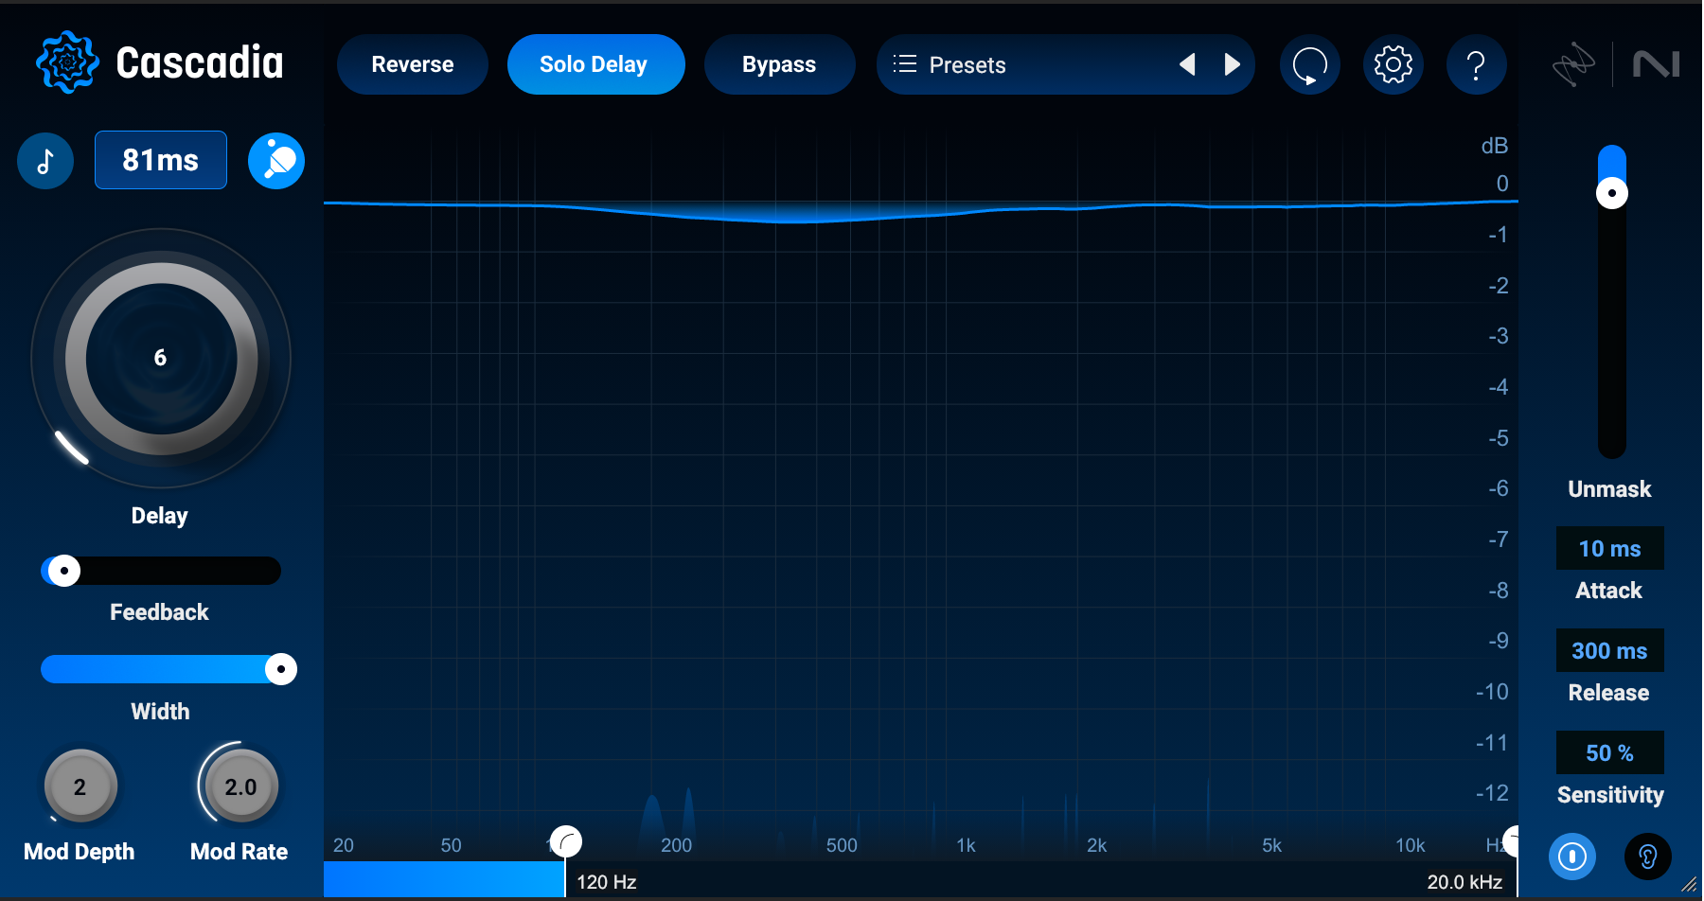This screenshot has height=901, width=1704.
Task: Click the Sensitivity label
Action: point(1610,795)
